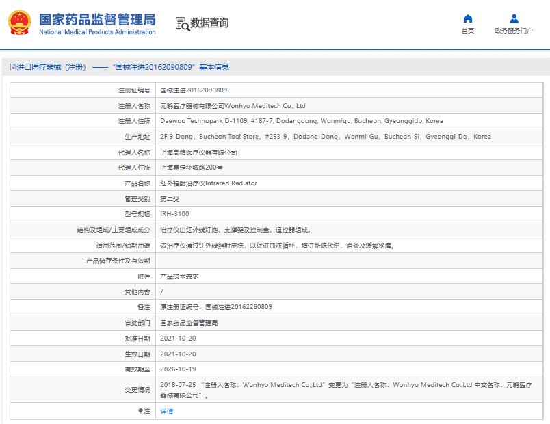Click breadcrumb “国械注进20162090809” 基本信息
The height and width of the screenshot is (424, 550).
pyautogui.click(x=170, y=67)
